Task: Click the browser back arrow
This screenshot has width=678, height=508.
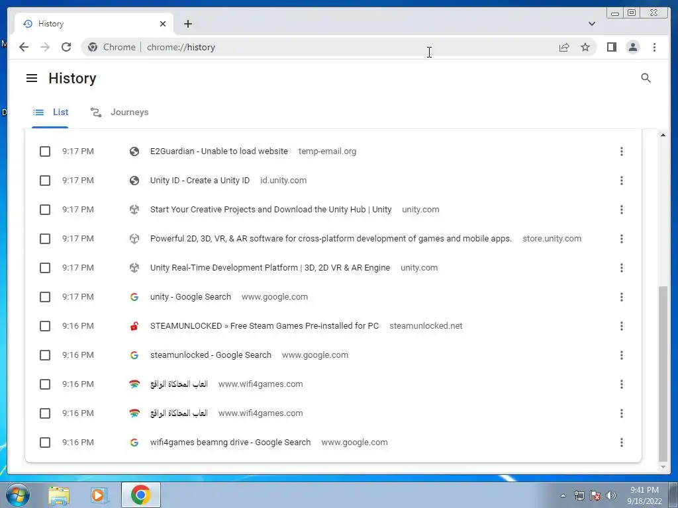Action: tap(24, 47)
